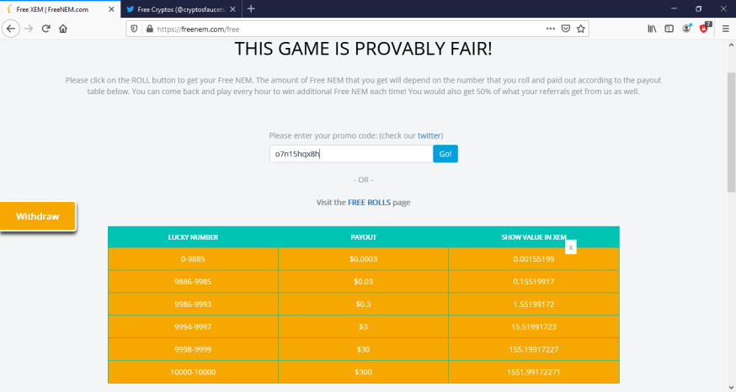This screenshot has height=392, width=736.
Task: Click the red ad blocker extension icon
Action: coord(704,28)
